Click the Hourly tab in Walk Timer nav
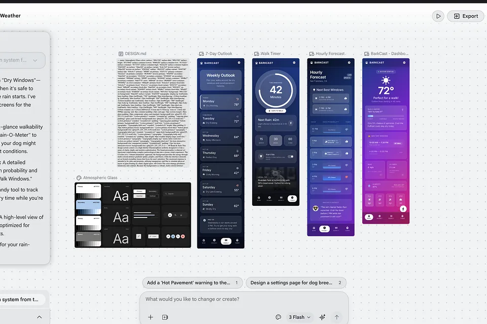This screenshot has width=487, height=324. [269, 199]
